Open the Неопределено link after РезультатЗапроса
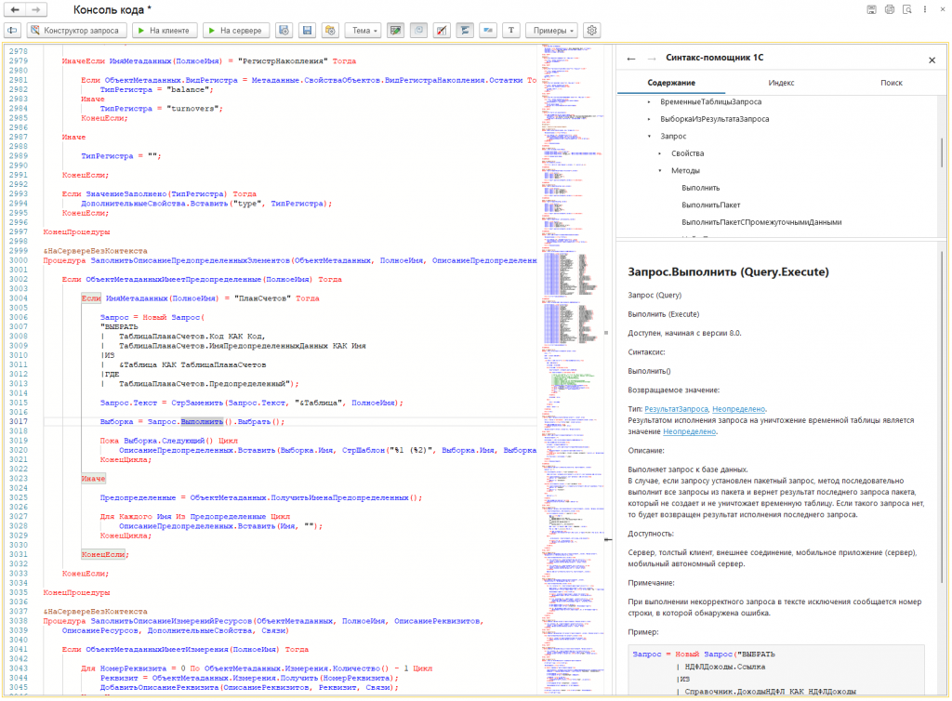This screenshot has width=952, height=701. (738, 409)
